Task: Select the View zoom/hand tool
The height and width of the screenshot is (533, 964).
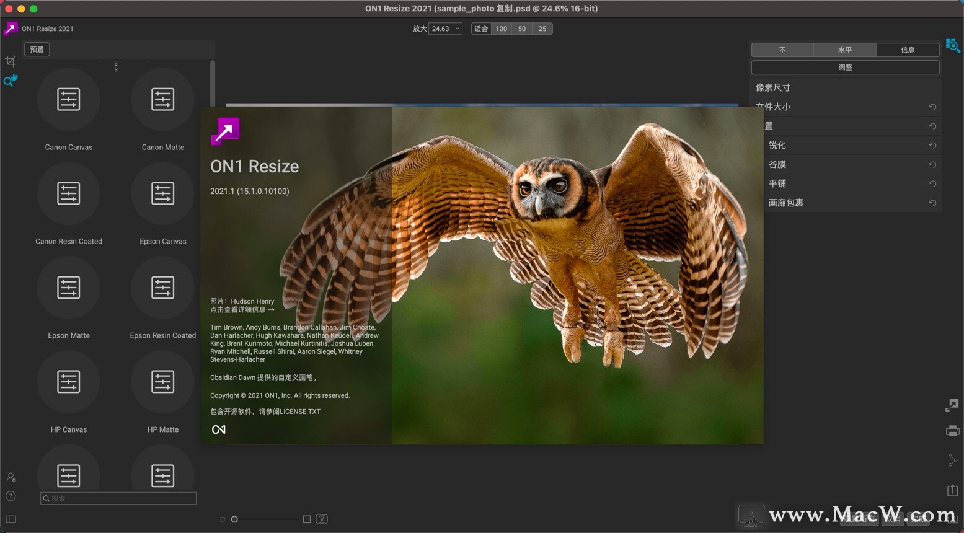Action: (11, 81)
